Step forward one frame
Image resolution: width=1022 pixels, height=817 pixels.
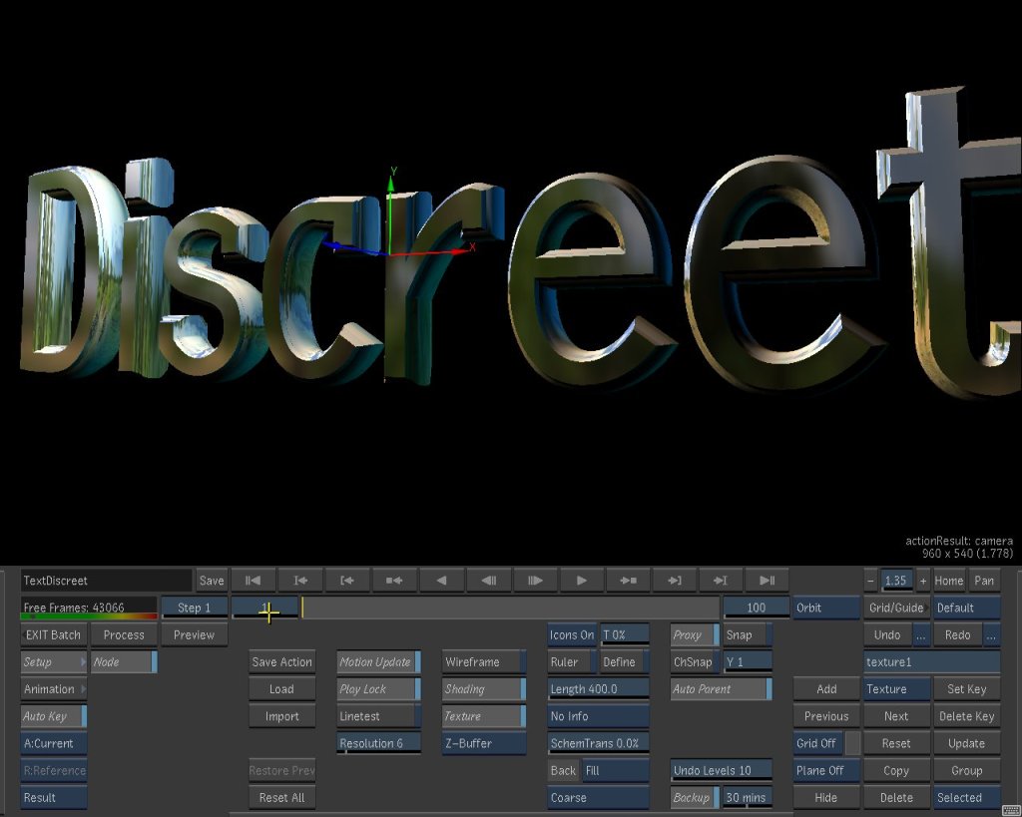pos(535,581)
